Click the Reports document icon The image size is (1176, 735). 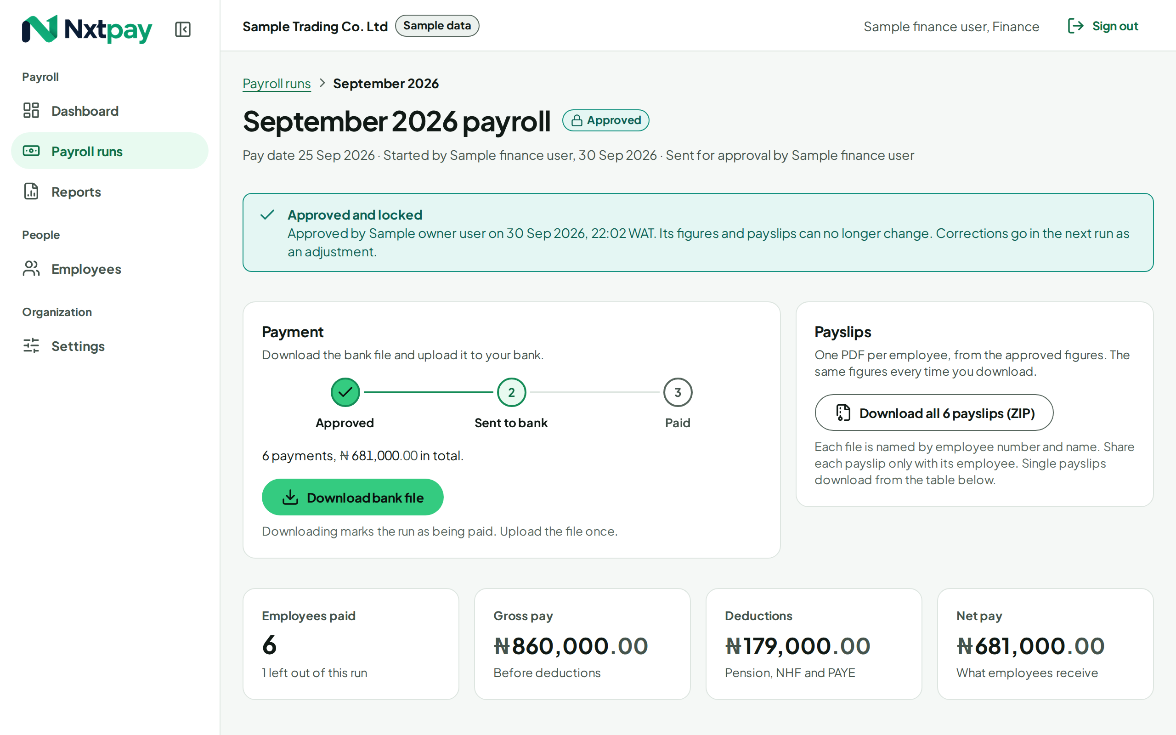31,191
